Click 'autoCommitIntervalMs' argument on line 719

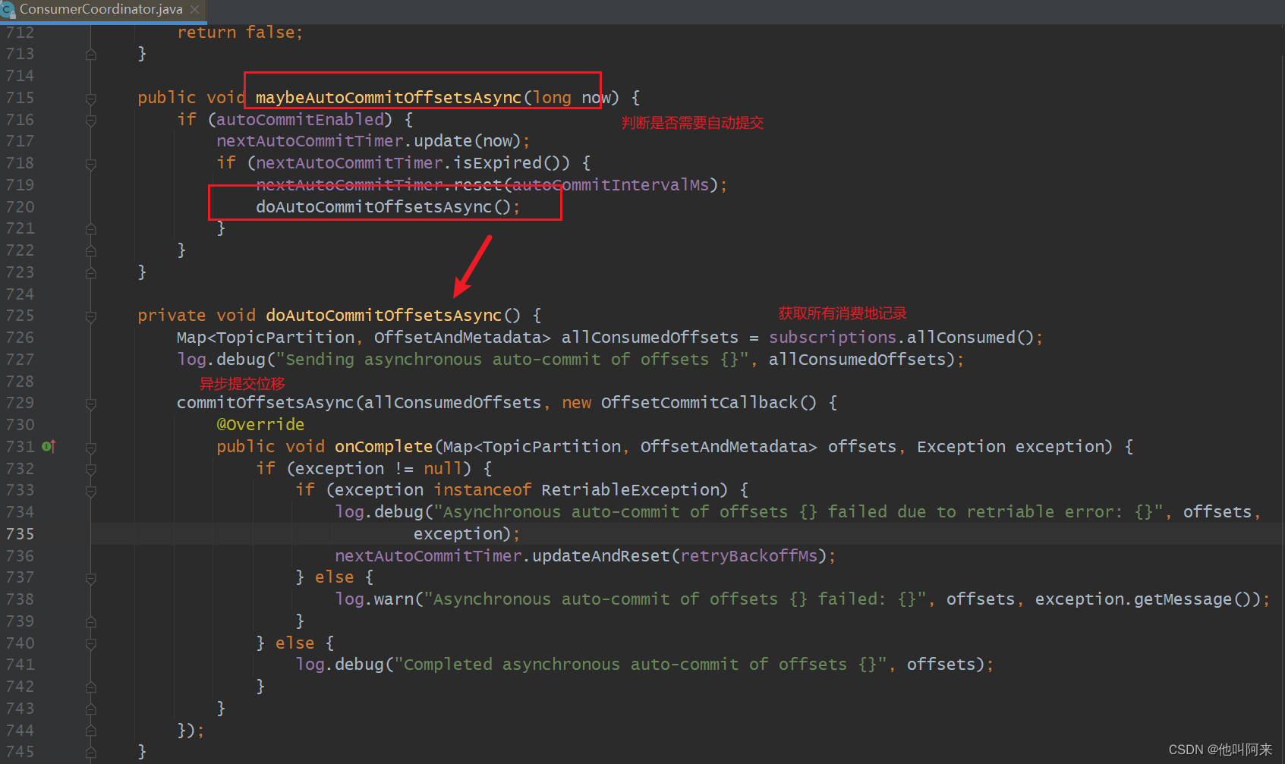pyautogui.click(x=611, y=185)
